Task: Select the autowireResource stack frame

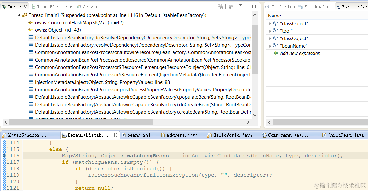Action: tap(143, 52)
